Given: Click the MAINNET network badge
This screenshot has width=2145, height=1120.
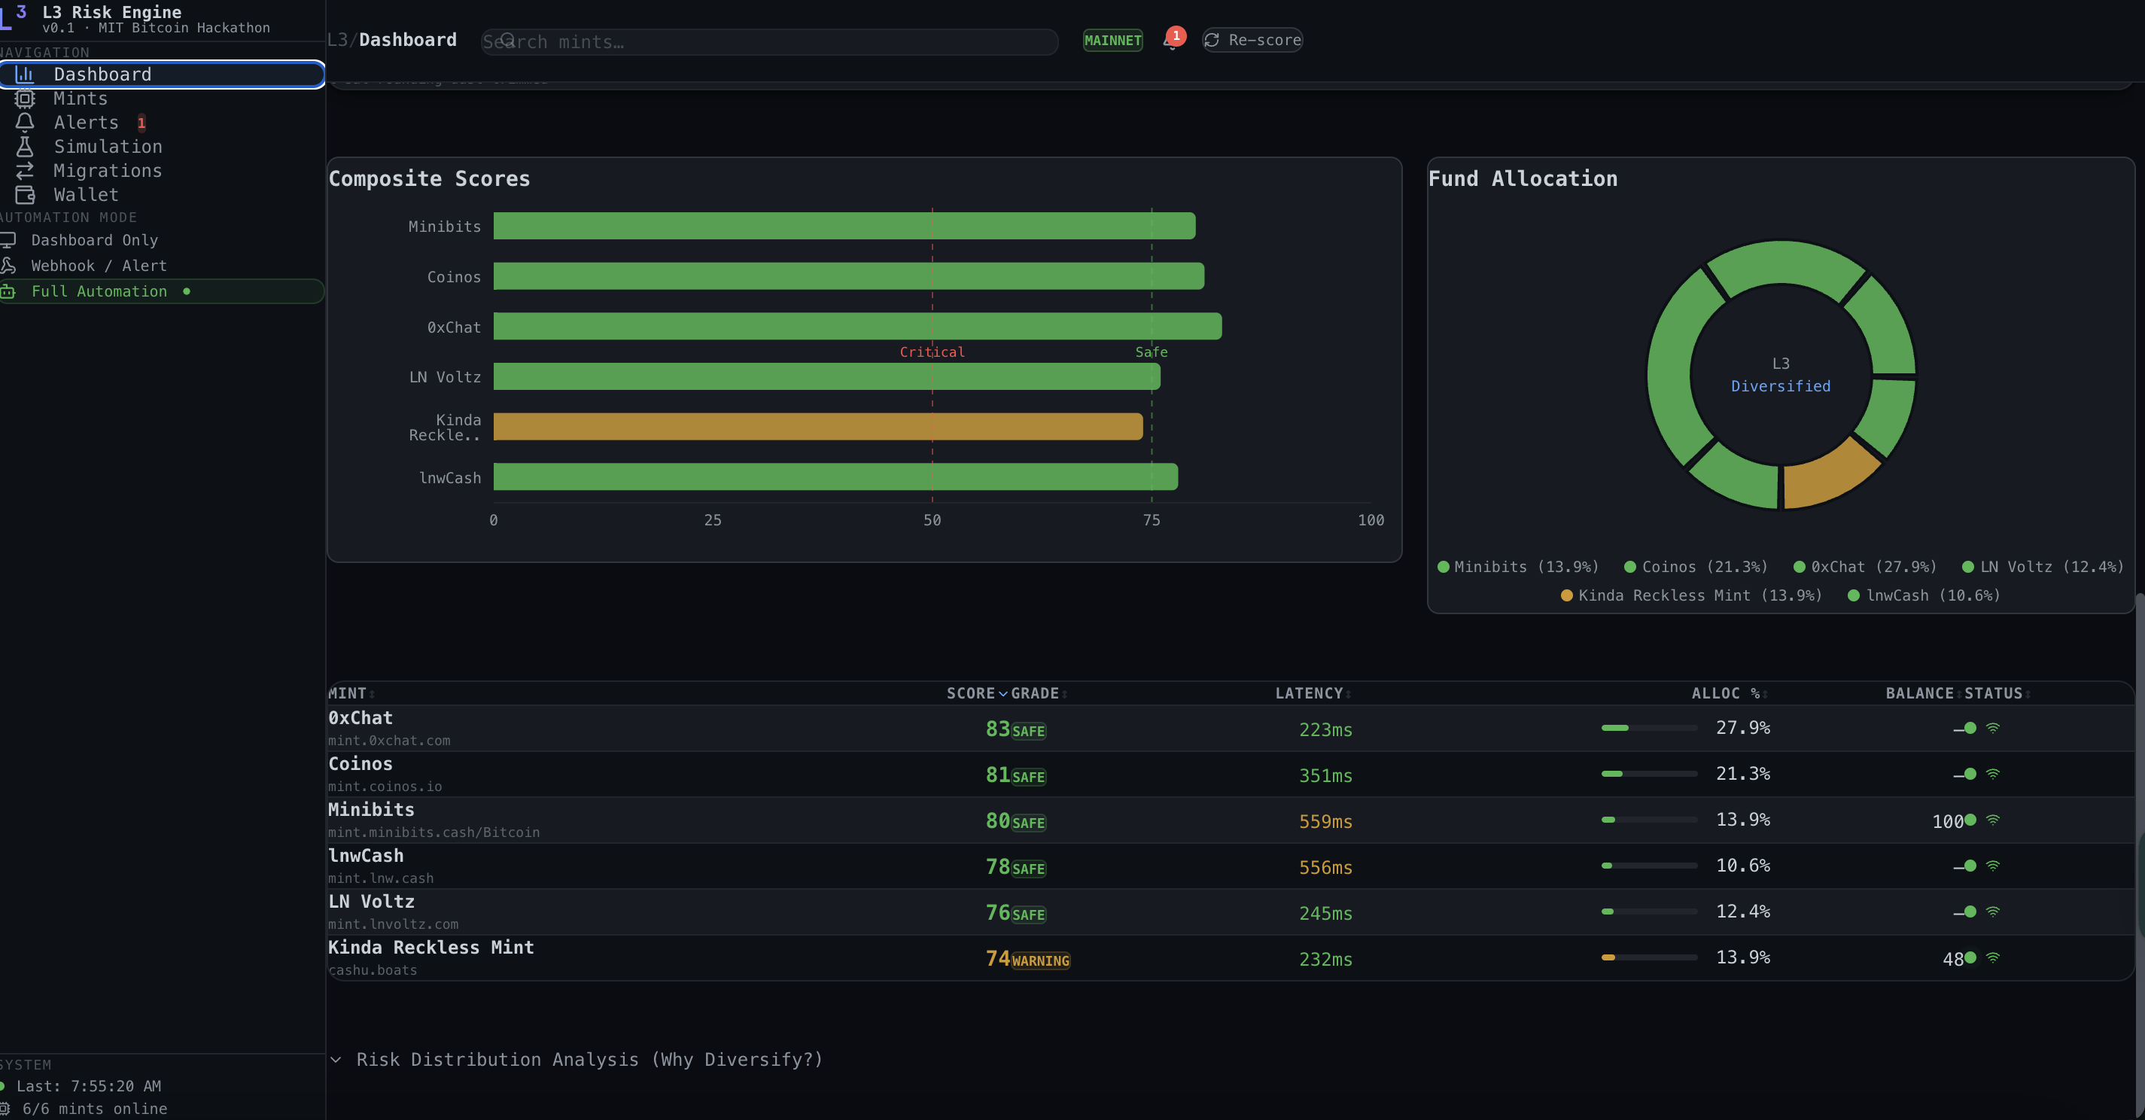Looking at the screenshot, I should [x=1112, y=40].
